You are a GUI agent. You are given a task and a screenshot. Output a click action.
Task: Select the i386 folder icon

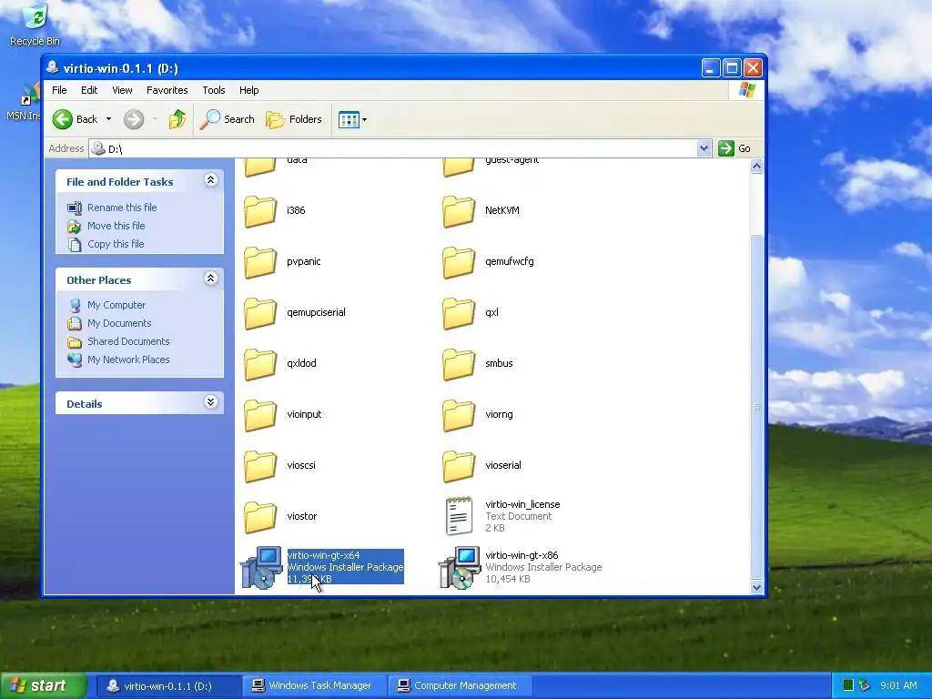260,211
